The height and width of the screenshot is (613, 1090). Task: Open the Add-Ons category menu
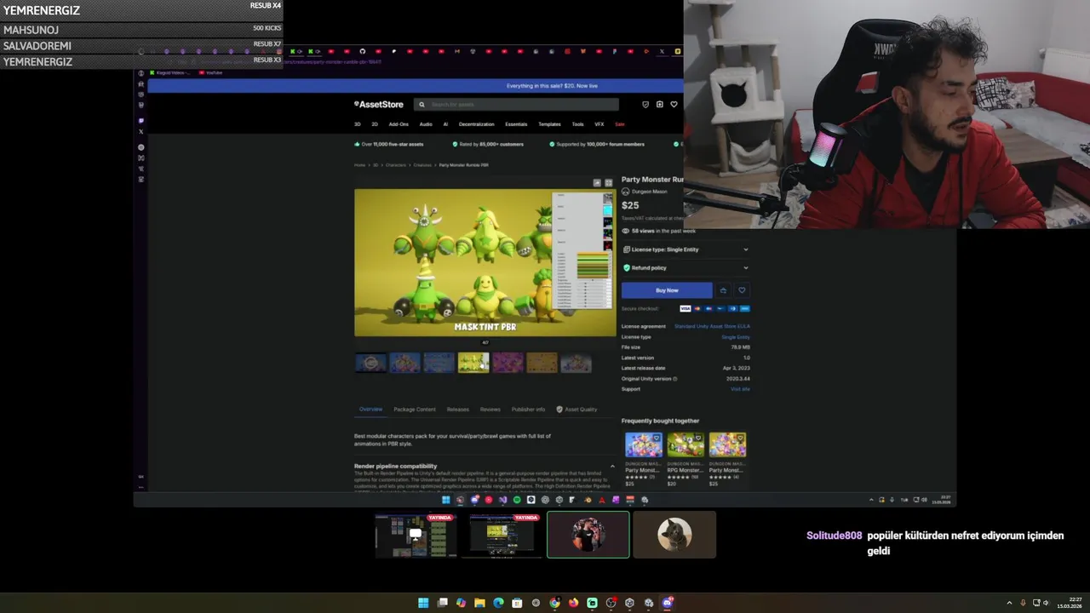[399, 124]
